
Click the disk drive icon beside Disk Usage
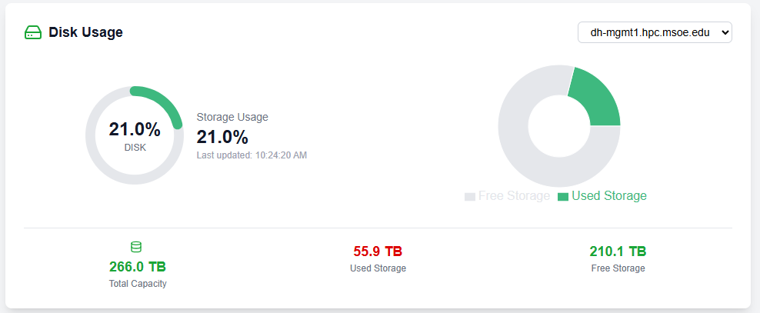point(33,32)
